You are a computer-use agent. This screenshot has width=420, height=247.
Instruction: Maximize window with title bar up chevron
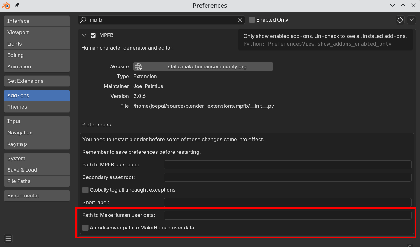click(403, 6)
